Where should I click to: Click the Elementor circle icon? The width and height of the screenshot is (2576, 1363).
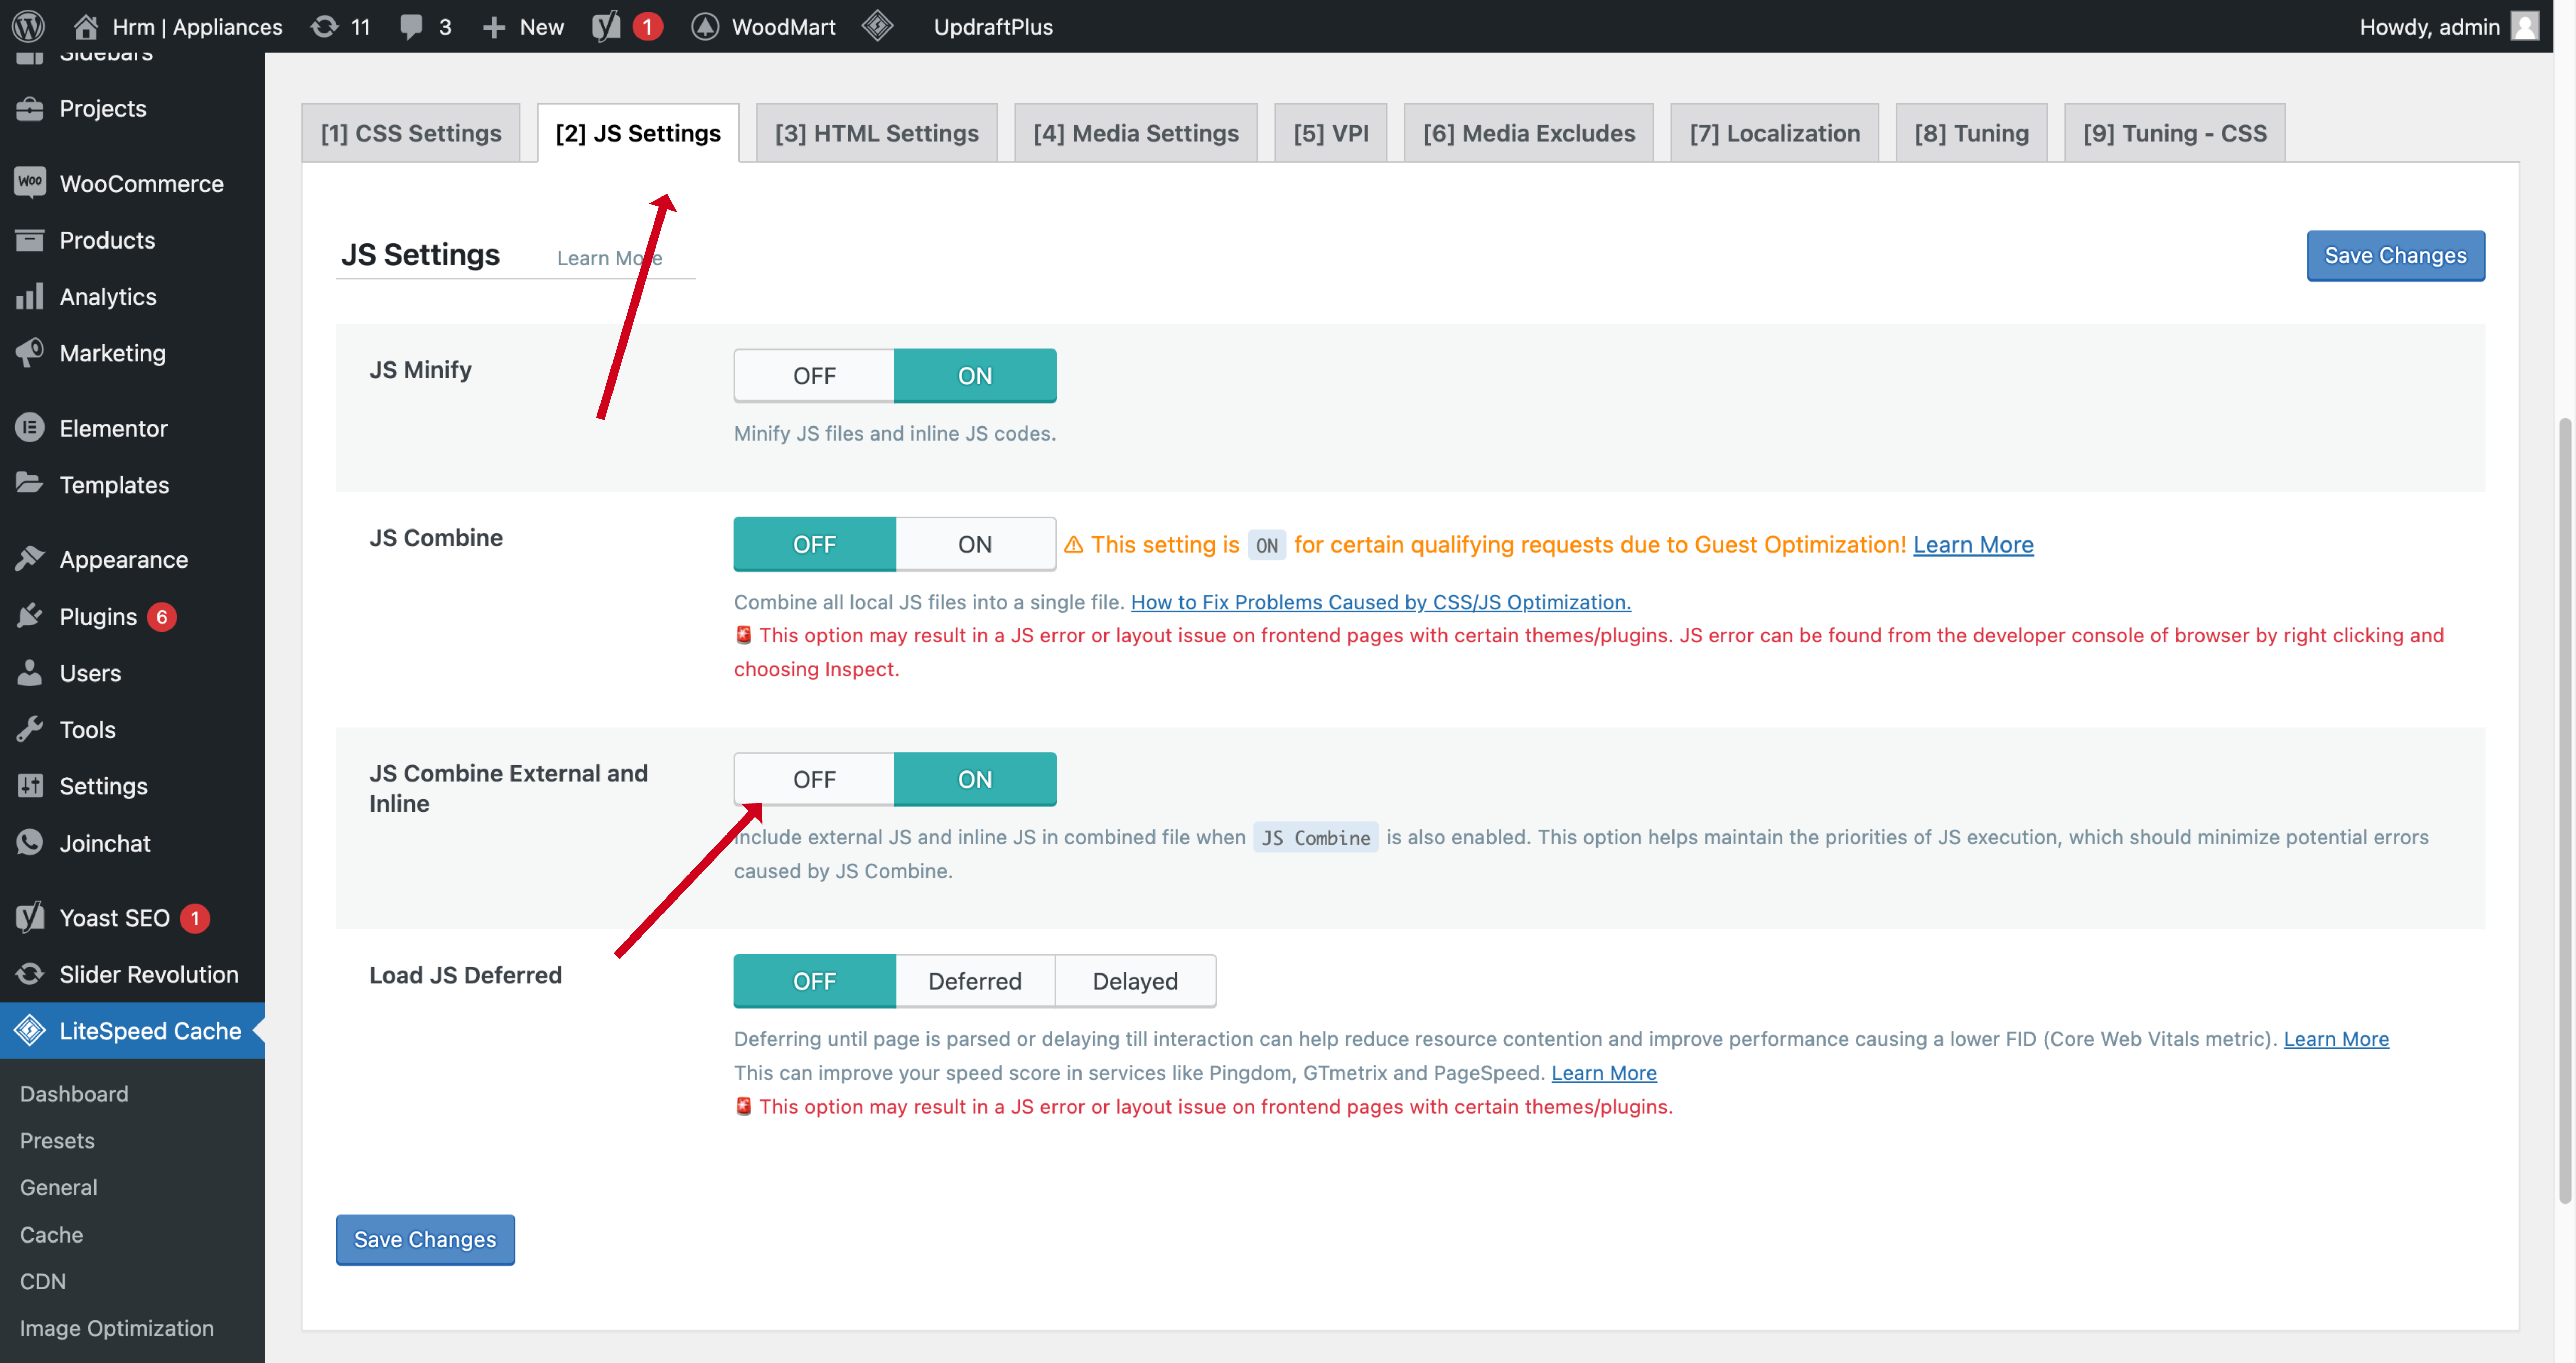30,427
